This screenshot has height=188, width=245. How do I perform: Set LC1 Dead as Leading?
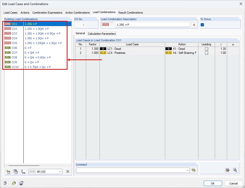click(206, 49)
